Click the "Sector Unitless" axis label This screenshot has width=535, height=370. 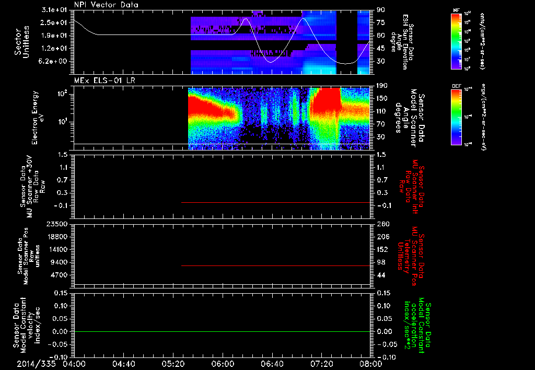point(22,42)
